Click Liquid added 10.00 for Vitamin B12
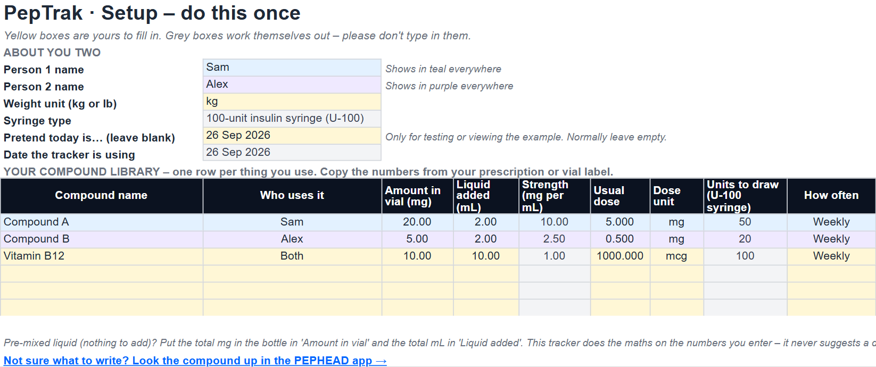 tap(486, 256)
